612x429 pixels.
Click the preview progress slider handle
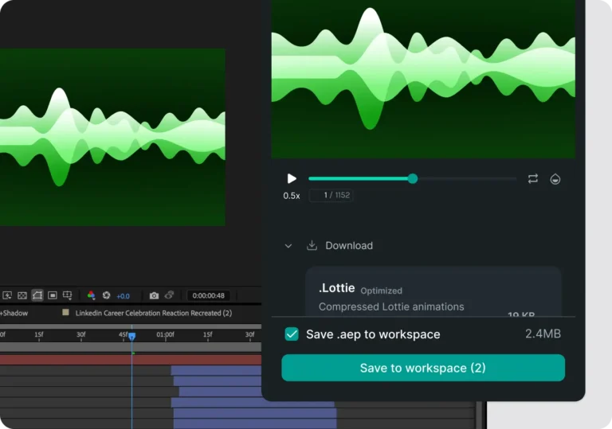413,178
